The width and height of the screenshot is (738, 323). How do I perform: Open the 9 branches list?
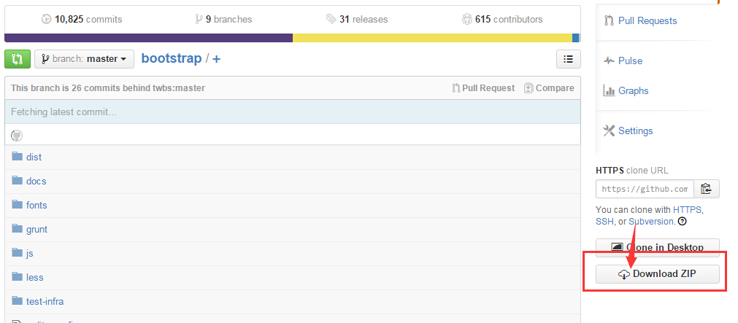click(223, 19)
